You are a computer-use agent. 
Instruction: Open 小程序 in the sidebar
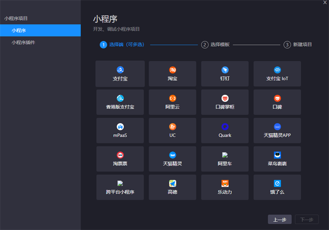click(40, 30)
